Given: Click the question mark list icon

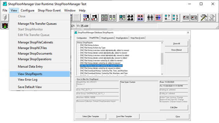Looking at the screenshot, I should click(x=168, y=18).
